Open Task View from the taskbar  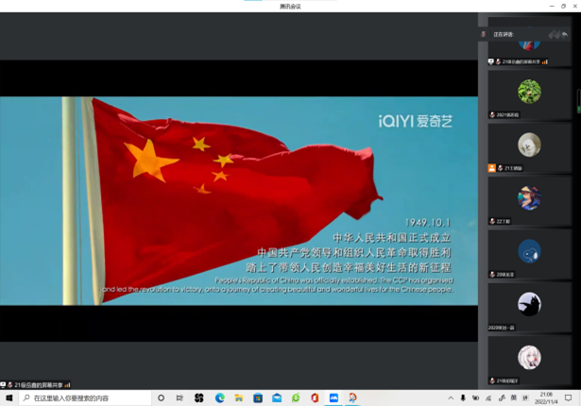[179, 398]
